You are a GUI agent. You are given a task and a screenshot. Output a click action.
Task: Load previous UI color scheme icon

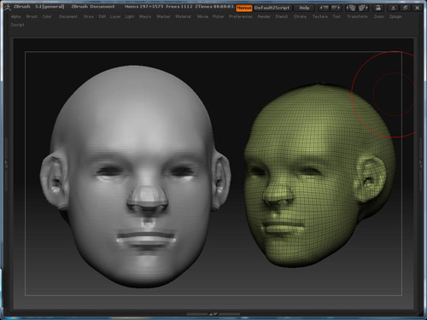tap(351, 8)
